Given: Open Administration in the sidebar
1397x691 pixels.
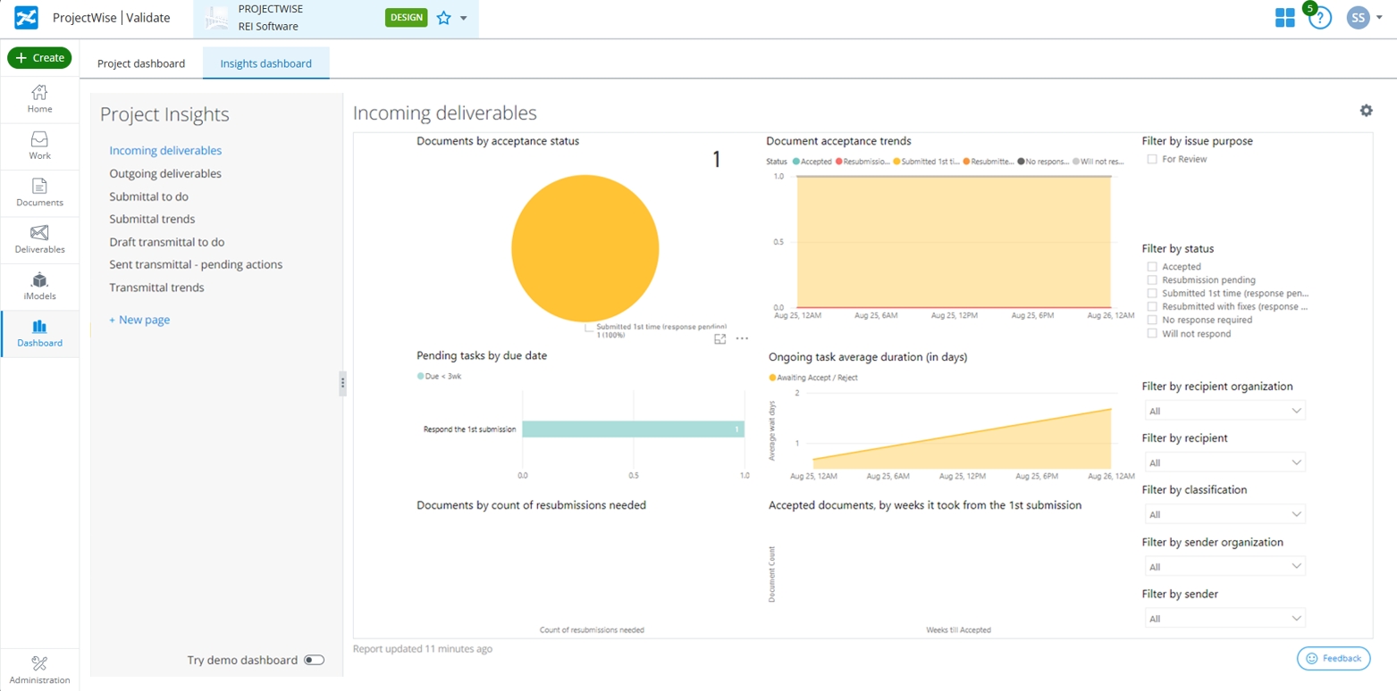Looking at the screenshot, I should coord(39,670).
